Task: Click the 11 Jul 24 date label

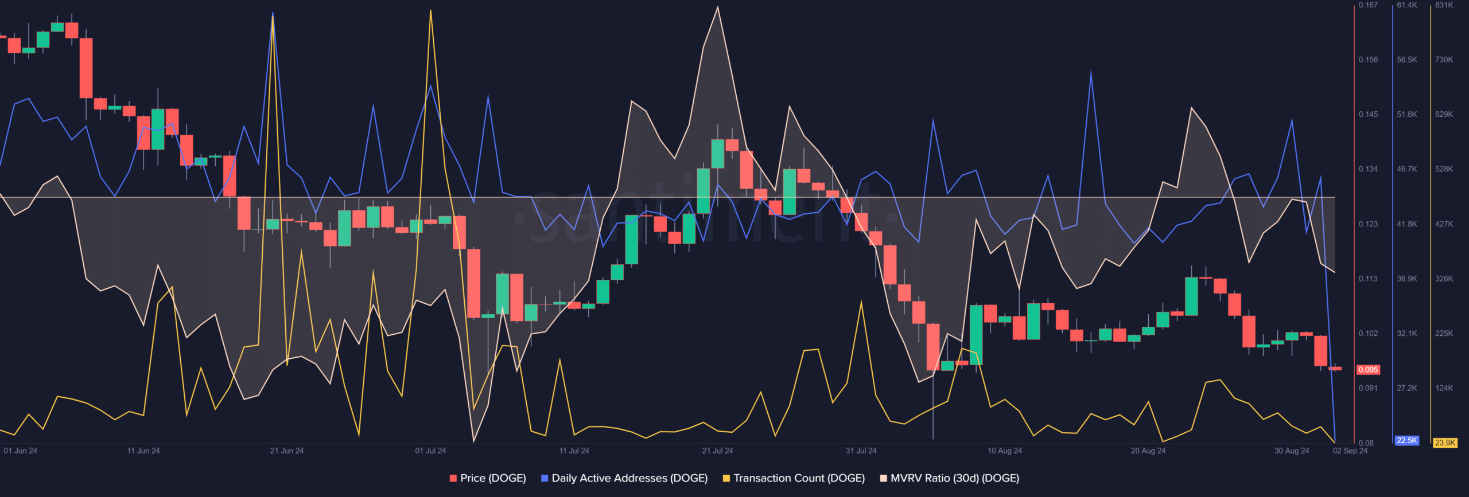Action: [574, 451]
